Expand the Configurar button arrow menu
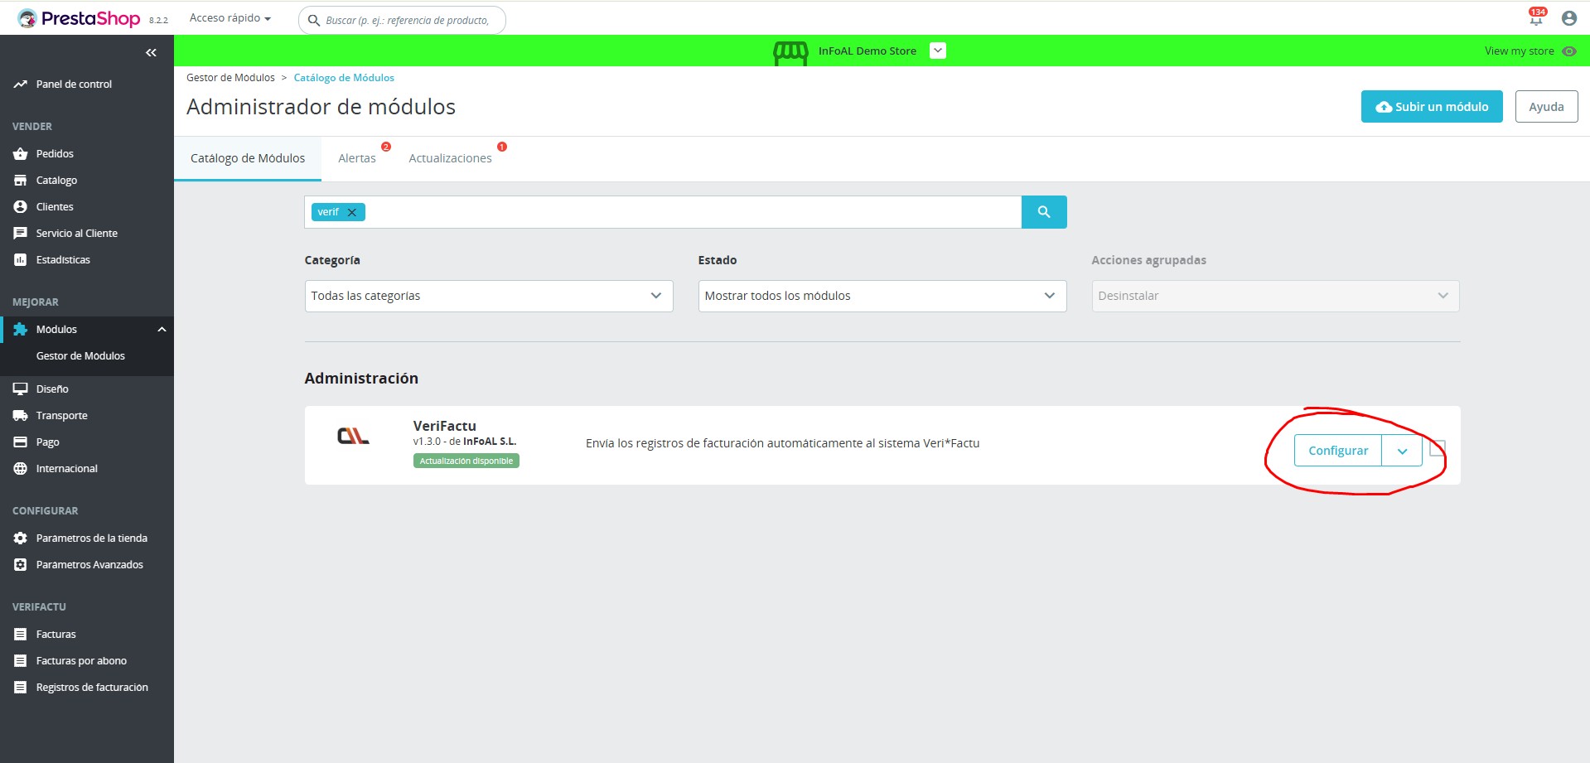 coord(1402,452)
